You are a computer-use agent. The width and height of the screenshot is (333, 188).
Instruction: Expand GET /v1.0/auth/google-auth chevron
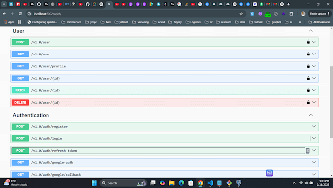314,162
